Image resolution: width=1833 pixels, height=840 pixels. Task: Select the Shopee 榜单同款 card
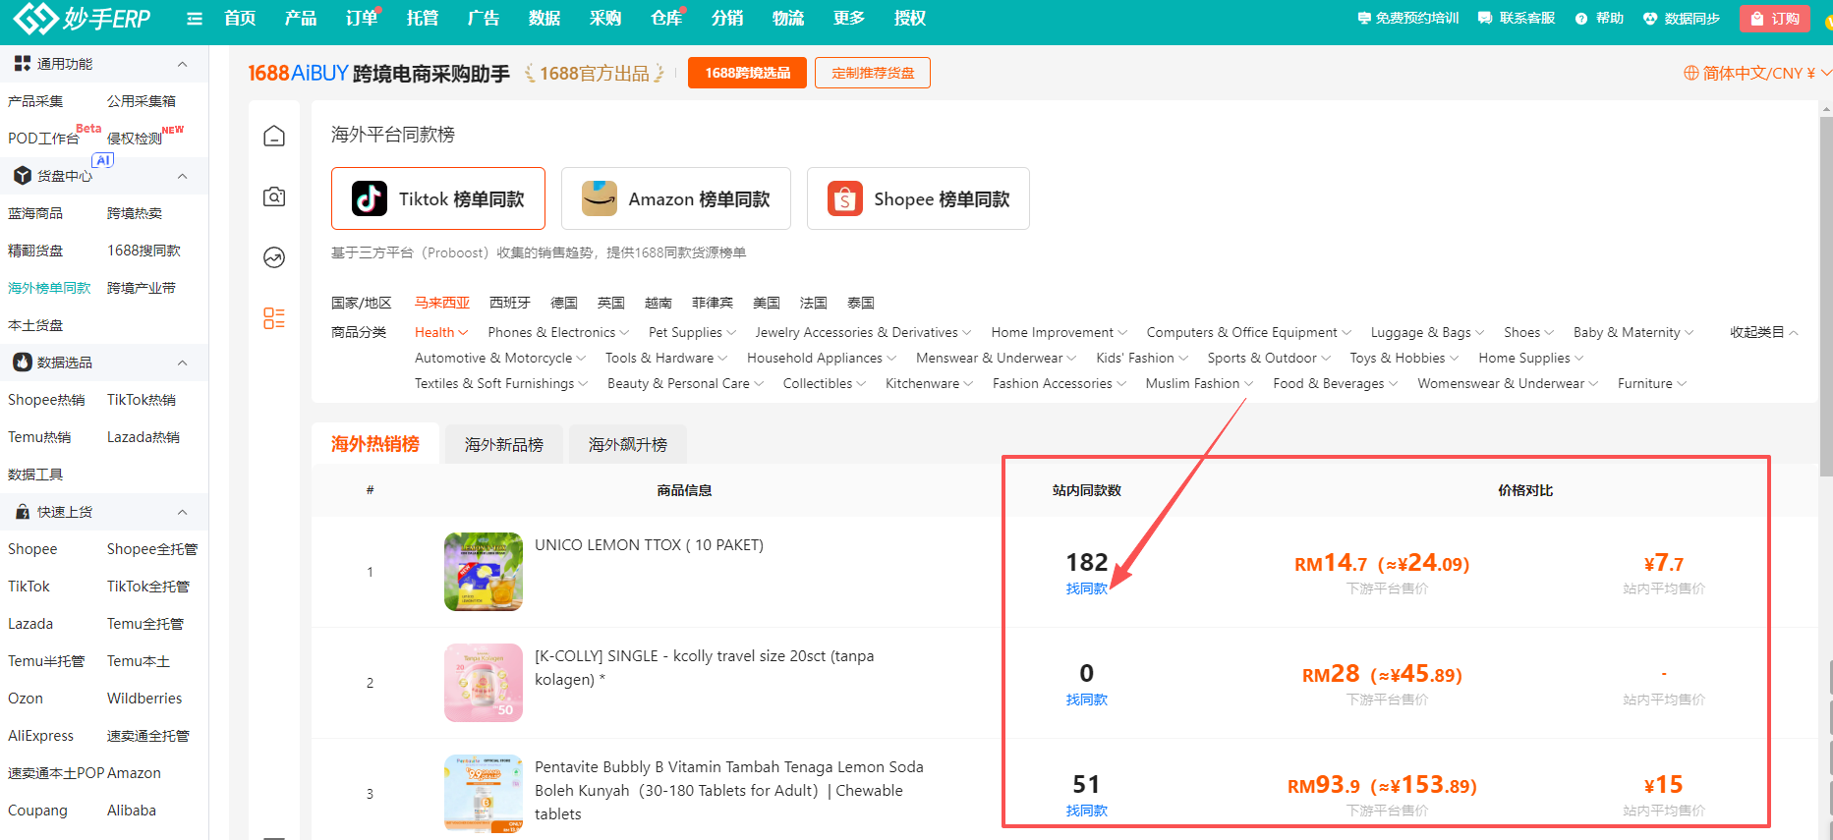918,198
